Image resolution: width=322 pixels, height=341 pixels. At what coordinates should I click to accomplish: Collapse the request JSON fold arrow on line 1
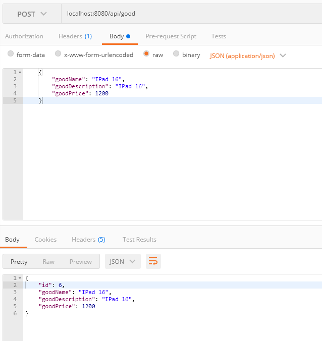[x=20, y=72]
